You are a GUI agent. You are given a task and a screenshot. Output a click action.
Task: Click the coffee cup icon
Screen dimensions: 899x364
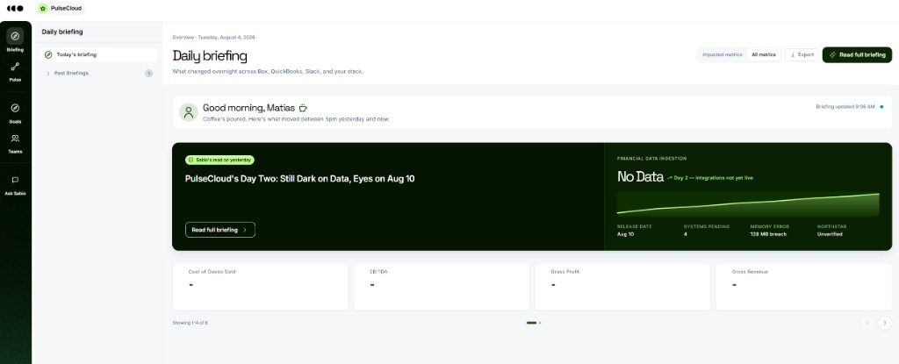pyautogui.click(x=303, y=108)
